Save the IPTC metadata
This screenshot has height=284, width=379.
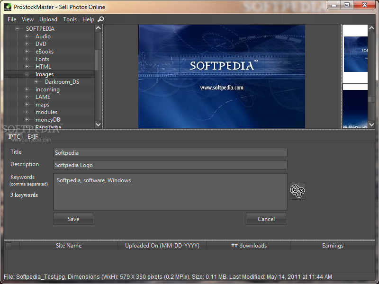coord(73,219)
